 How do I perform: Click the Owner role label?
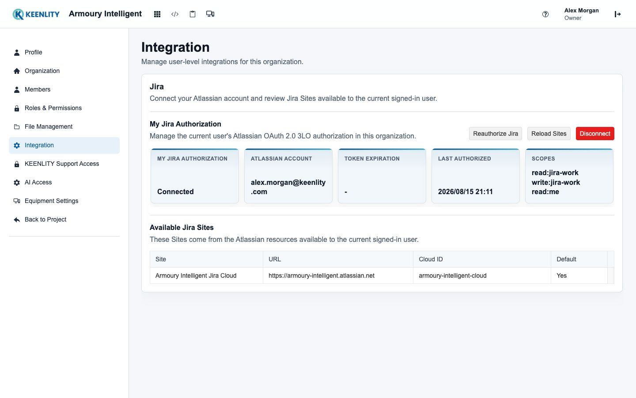(x=573, y=18)
